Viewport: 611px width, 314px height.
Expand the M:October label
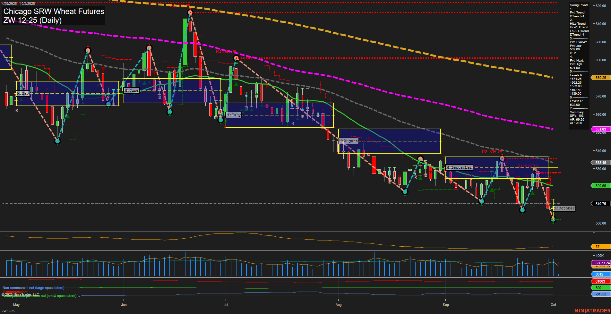(564, 208)
